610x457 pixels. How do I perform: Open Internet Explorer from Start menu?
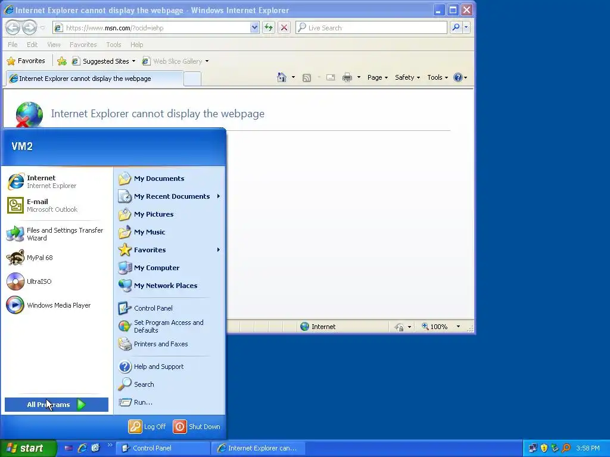57,181
